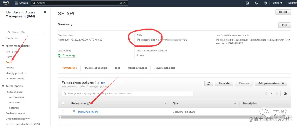This screenshot has width=297, height=126.
Task: Open Policies in the sidebar
Action: tap(10, 68)
